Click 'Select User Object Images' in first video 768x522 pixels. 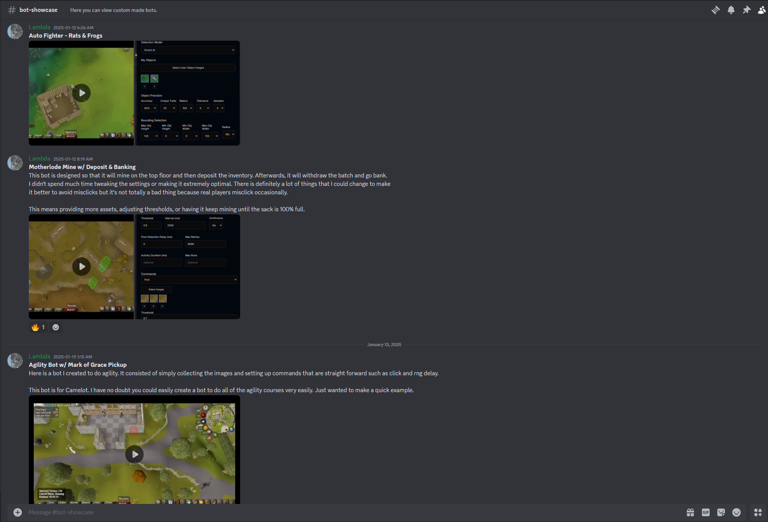tap(188, 68)
